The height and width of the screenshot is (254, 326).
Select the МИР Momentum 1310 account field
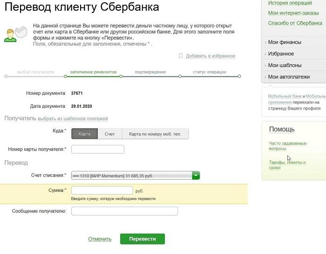136,176
